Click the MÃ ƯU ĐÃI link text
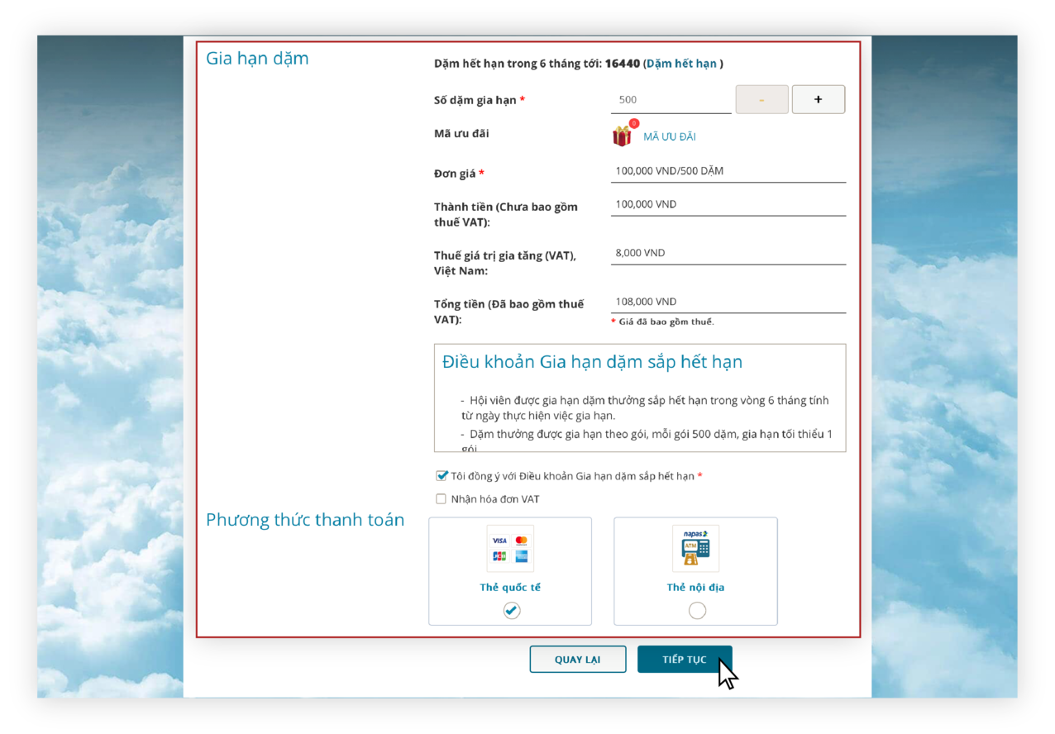This screenshot has height=734, width=1055. pos(671,136)
